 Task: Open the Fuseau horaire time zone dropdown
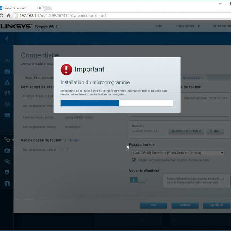tap(177, 153)
